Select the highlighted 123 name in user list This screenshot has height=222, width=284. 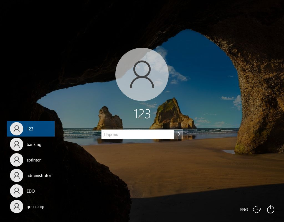point(30,129)
